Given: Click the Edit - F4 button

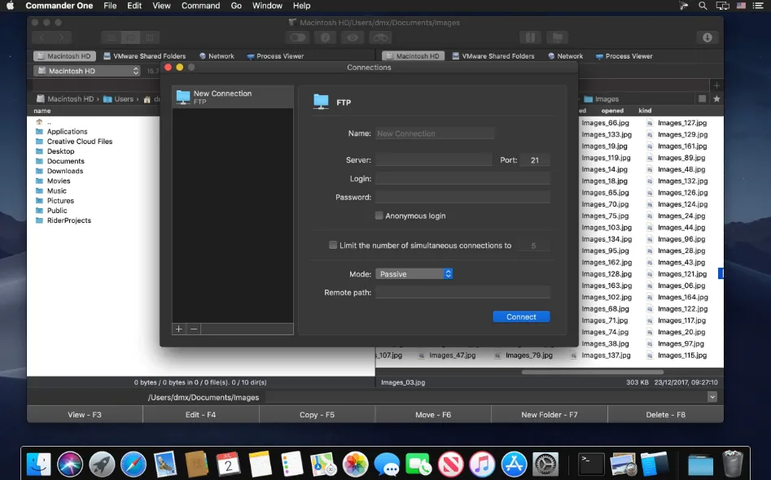Looking at the screenshot, I should point(200,415).
